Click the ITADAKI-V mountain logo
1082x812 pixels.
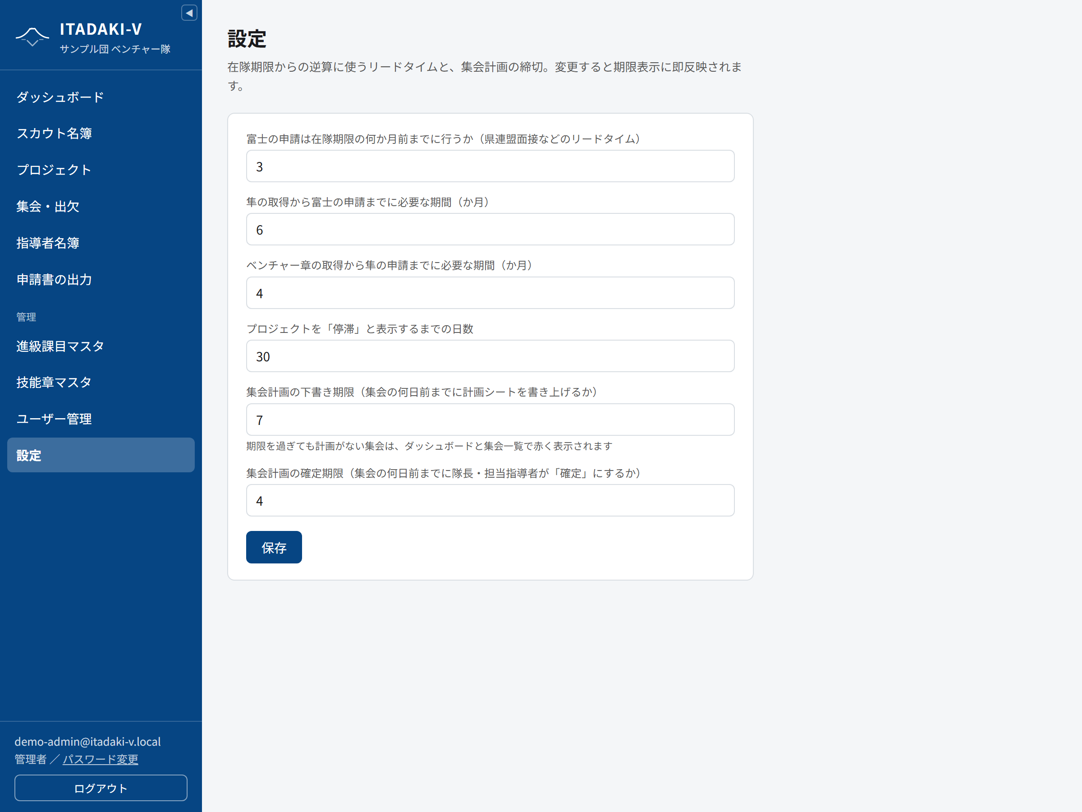coord(32,37)
